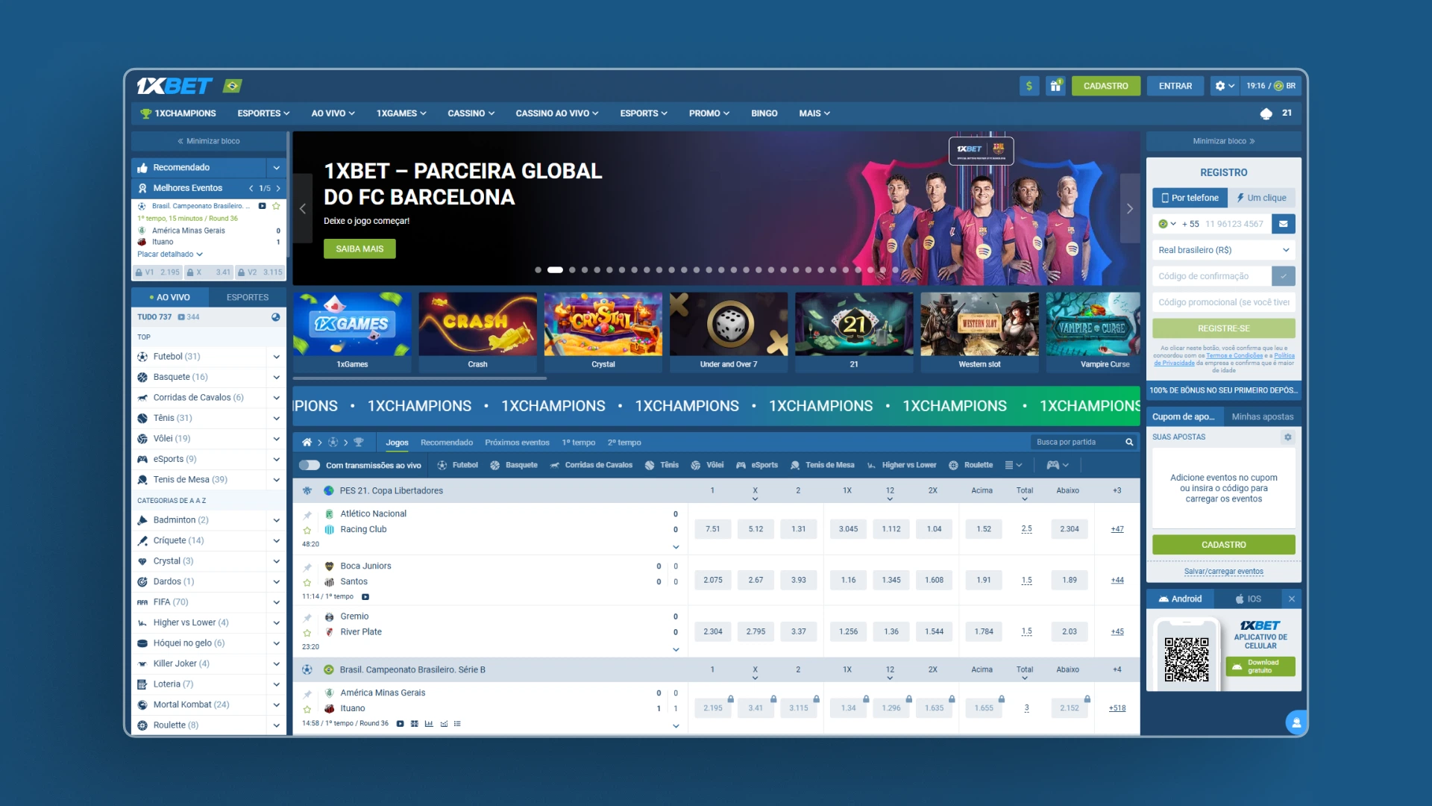Go to next Melhores Eventos event
Image resolution: width=1432 pixels, height=806 pixels.
click(x=278, y=188)
